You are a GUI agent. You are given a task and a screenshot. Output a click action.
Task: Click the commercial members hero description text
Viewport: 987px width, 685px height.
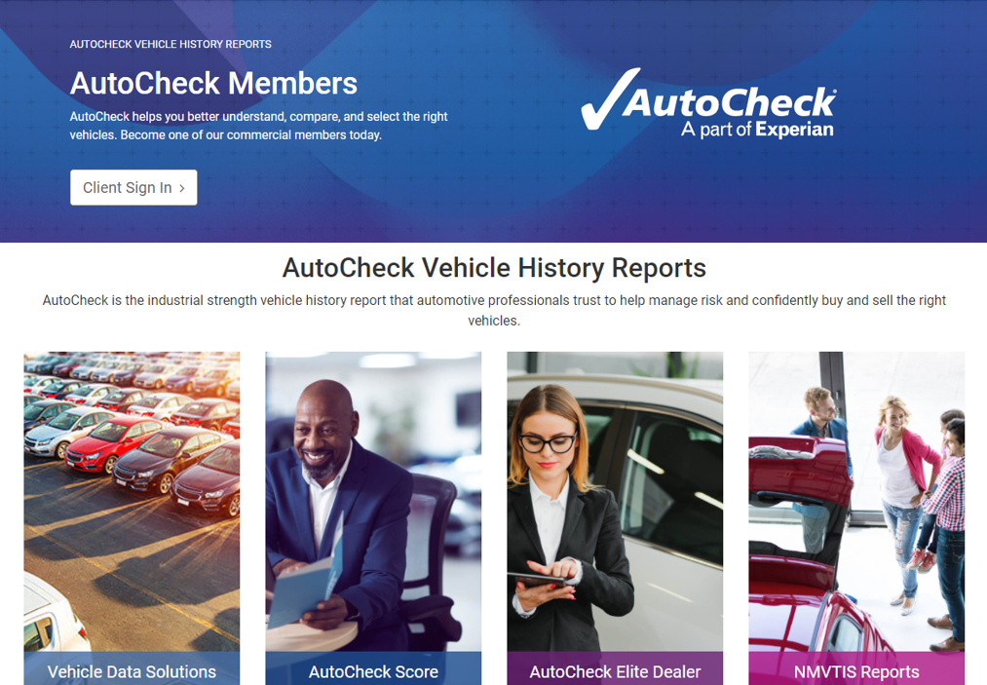(259, 126)
